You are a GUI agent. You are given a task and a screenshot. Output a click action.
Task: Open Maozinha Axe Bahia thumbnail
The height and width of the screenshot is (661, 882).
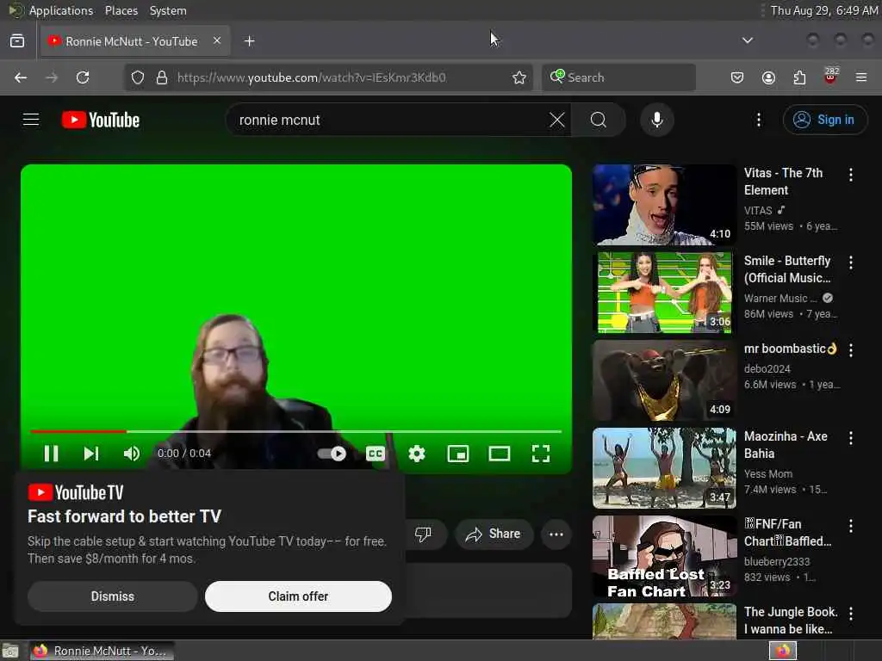(664, 467)
